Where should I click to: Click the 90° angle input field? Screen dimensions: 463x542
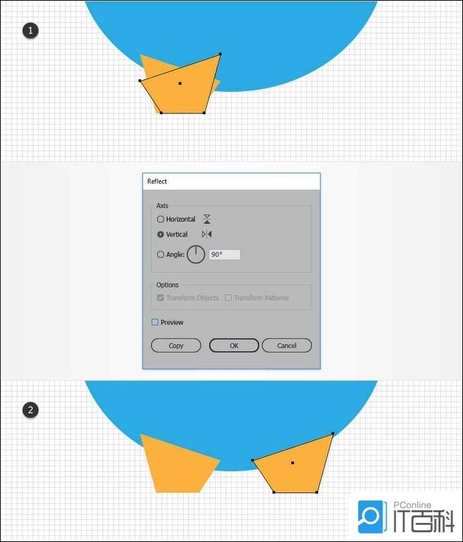(224, 255)
